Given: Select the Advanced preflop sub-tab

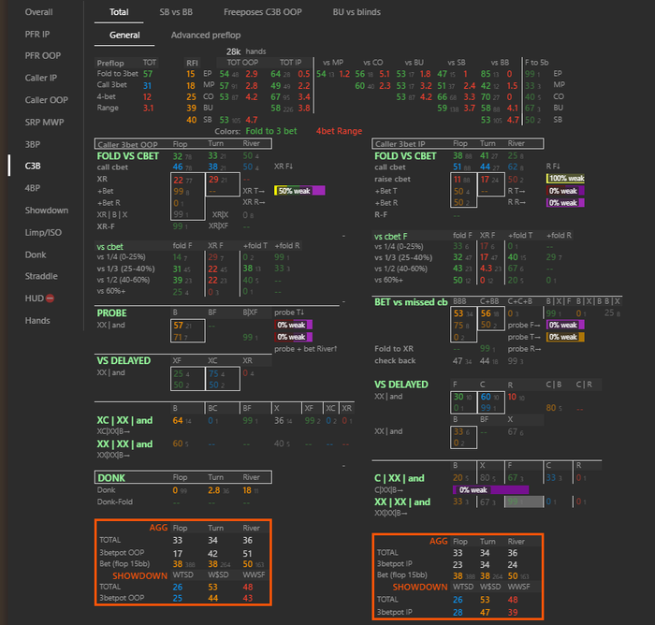Looking at the screenshot, I should 206,36.
